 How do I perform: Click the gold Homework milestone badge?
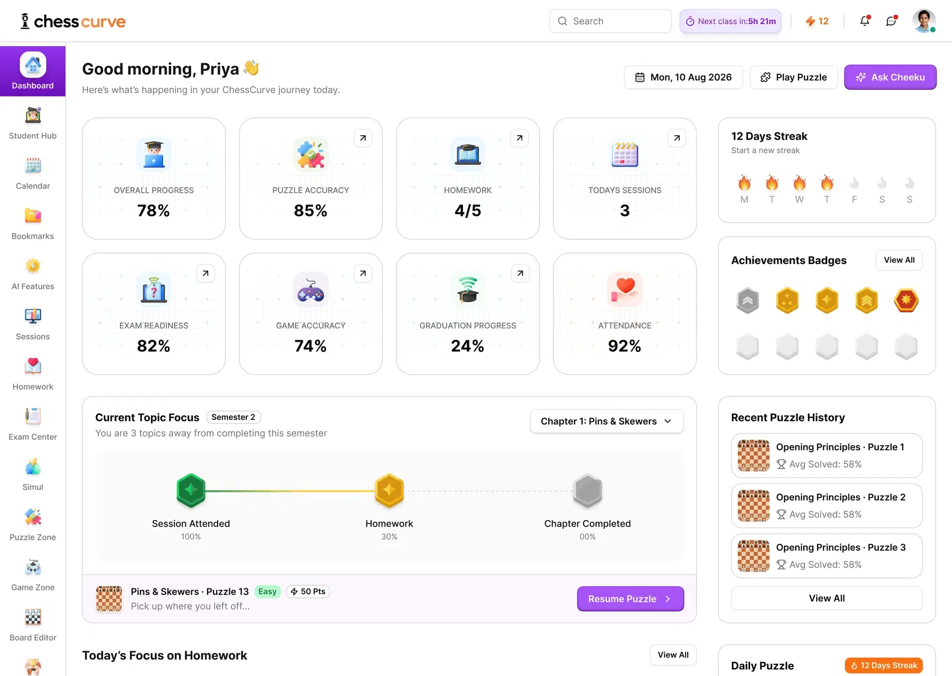389,490
